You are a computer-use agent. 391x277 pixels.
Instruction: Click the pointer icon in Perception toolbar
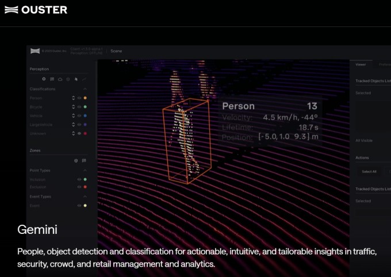tap(76, 79)
